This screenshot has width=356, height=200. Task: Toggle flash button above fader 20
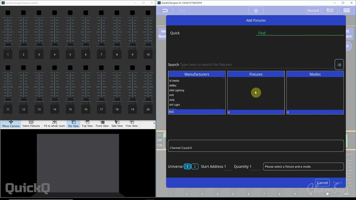(x=148, y=68)
